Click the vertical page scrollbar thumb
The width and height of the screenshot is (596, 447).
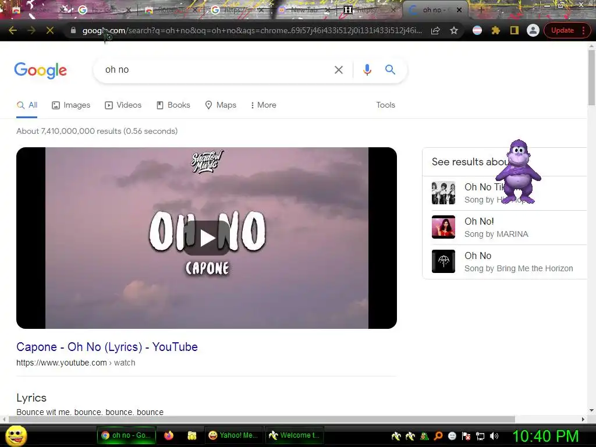[x=591, y=78]
